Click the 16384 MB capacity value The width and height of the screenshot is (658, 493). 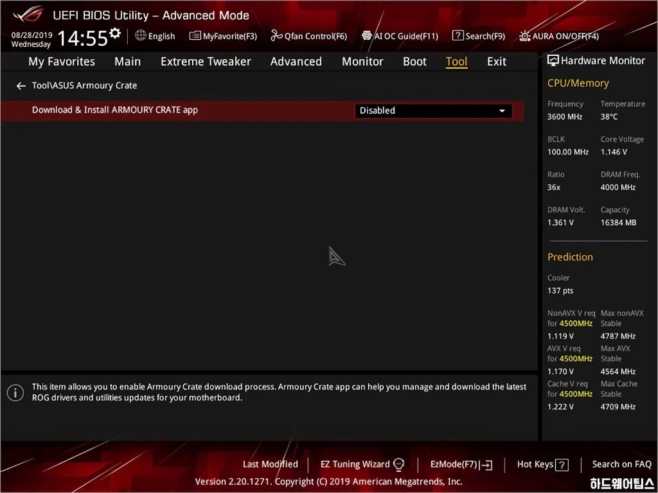(x=618, y=222)
